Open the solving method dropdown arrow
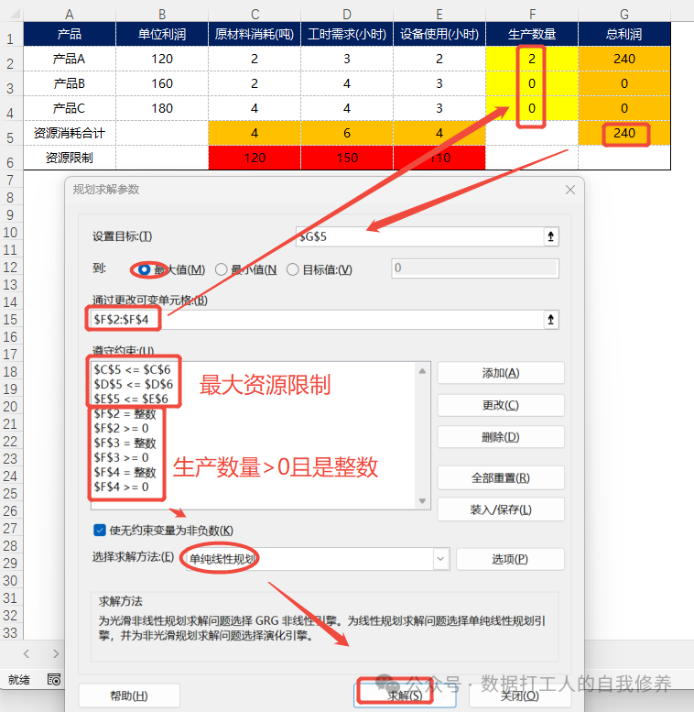694x712 pixels. click(440, 559)
